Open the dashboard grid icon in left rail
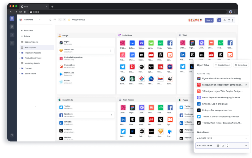This screenshot has width=252, height=158. [x=12, y=19]
